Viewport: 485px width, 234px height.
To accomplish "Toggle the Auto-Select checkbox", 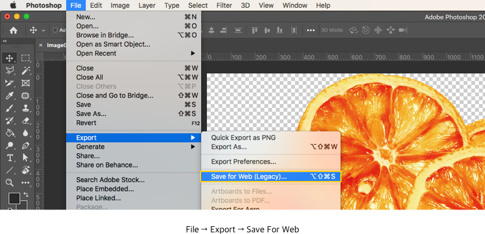I will [x=55, y=30].
